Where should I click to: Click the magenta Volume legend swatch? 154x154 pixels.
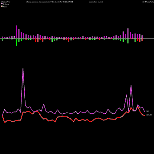[2, 4]
